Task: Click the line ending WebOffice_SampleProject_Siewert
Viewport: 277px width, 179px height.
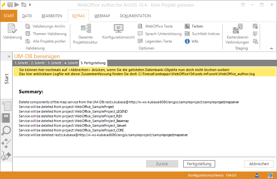Action: click(x=72, y=125)
